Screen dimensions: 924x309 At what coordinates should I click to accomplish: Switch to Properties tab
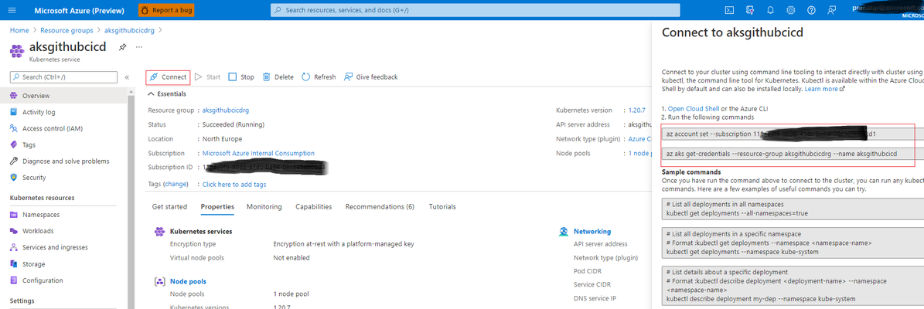217,206
